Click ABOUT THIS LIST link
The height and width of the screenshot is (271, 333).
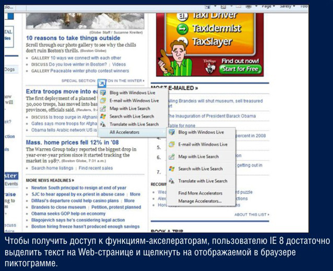coord(252,214)
